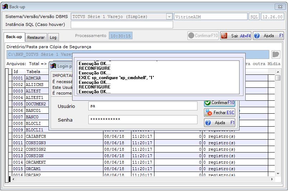
Task: Click the Fechar ESC button
Action: point(219,113)
